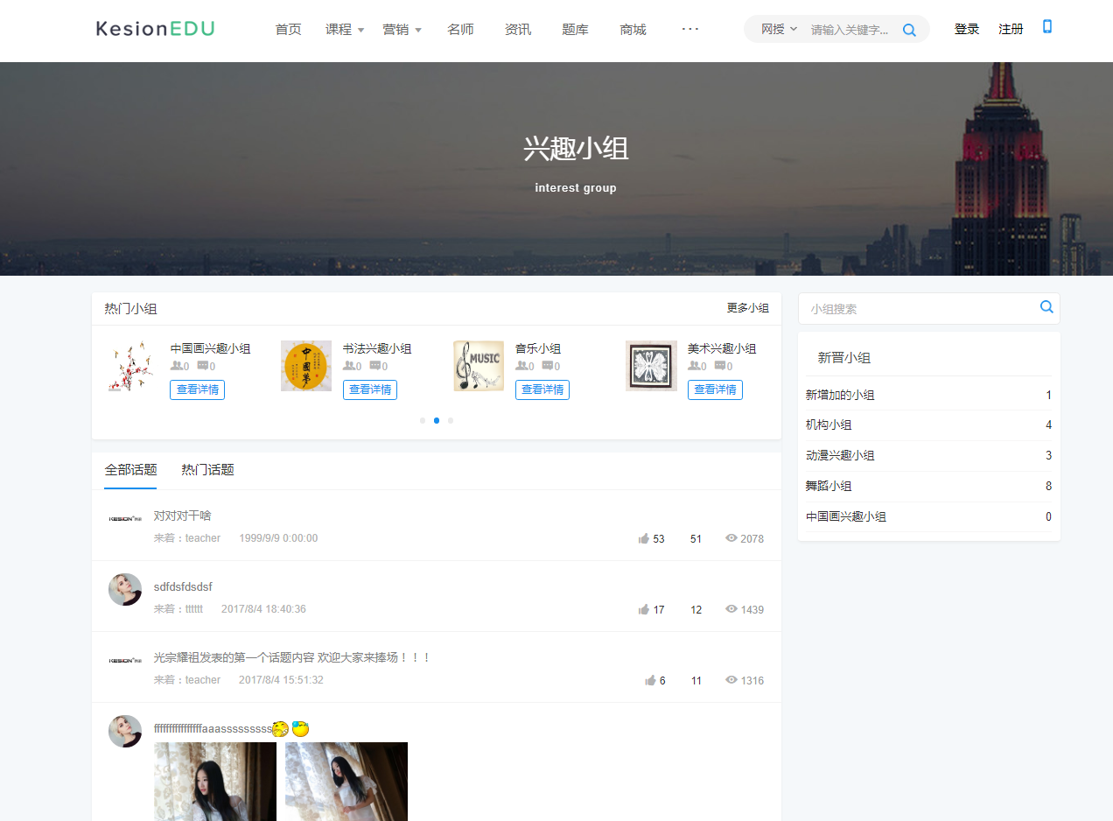1113x821 pixels.
Task: Open the 更多小组 link
Action: tap(747, 308)
